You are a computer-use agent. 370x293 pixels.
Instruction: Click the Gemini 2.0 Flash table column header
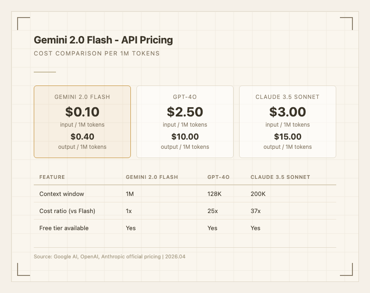(152, 177)
